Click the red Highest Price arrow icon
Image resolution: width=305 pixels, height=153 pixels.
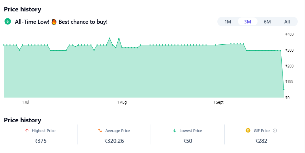click(27, 131)
